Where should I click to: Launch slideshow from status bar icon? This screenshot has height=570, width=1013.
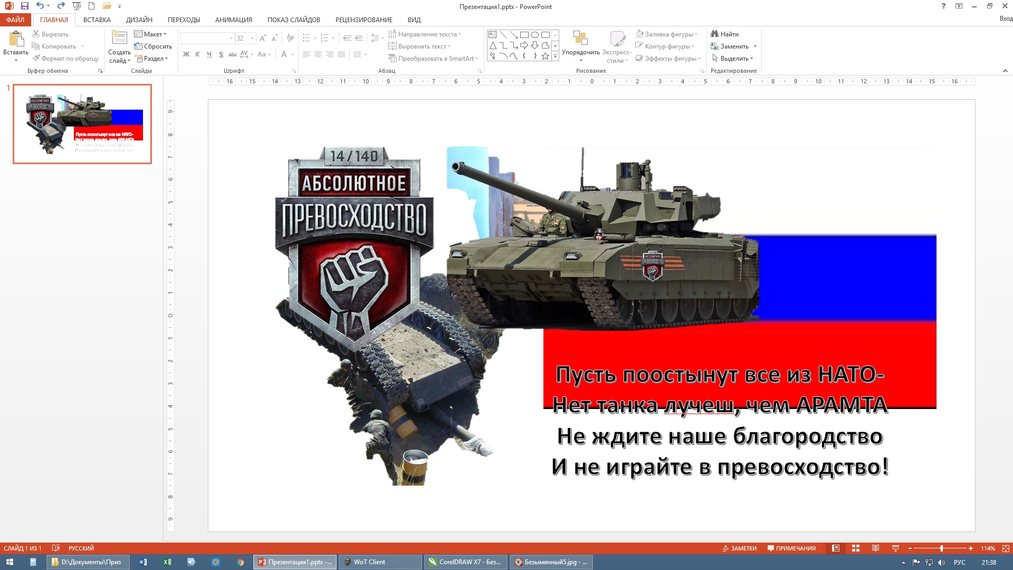tap(895, 548)
